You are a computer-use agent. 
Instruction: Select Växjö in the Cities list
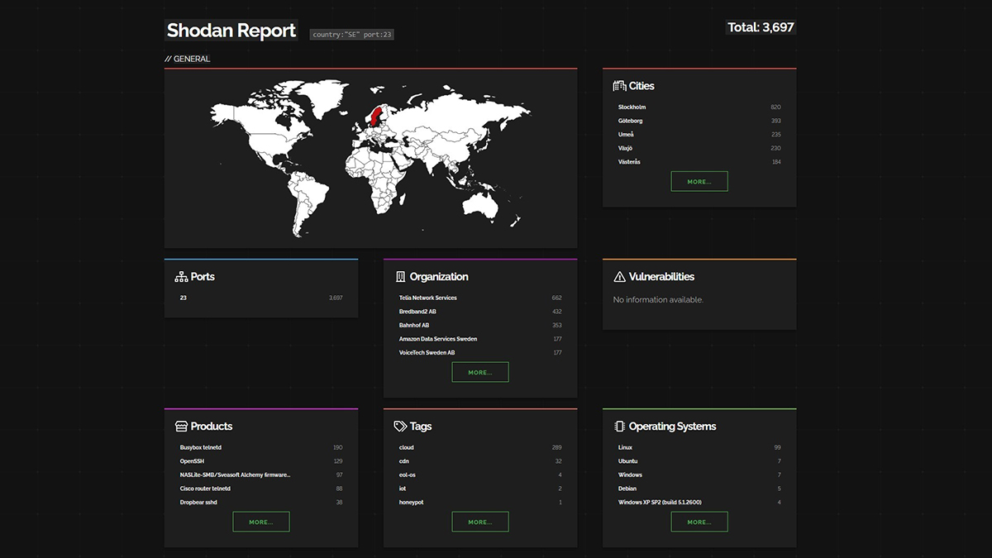626,148
